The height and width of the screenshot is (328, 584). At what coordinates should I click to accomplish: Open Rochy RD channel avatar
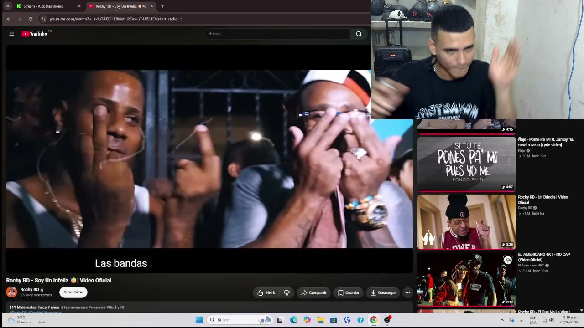[11, 292]
